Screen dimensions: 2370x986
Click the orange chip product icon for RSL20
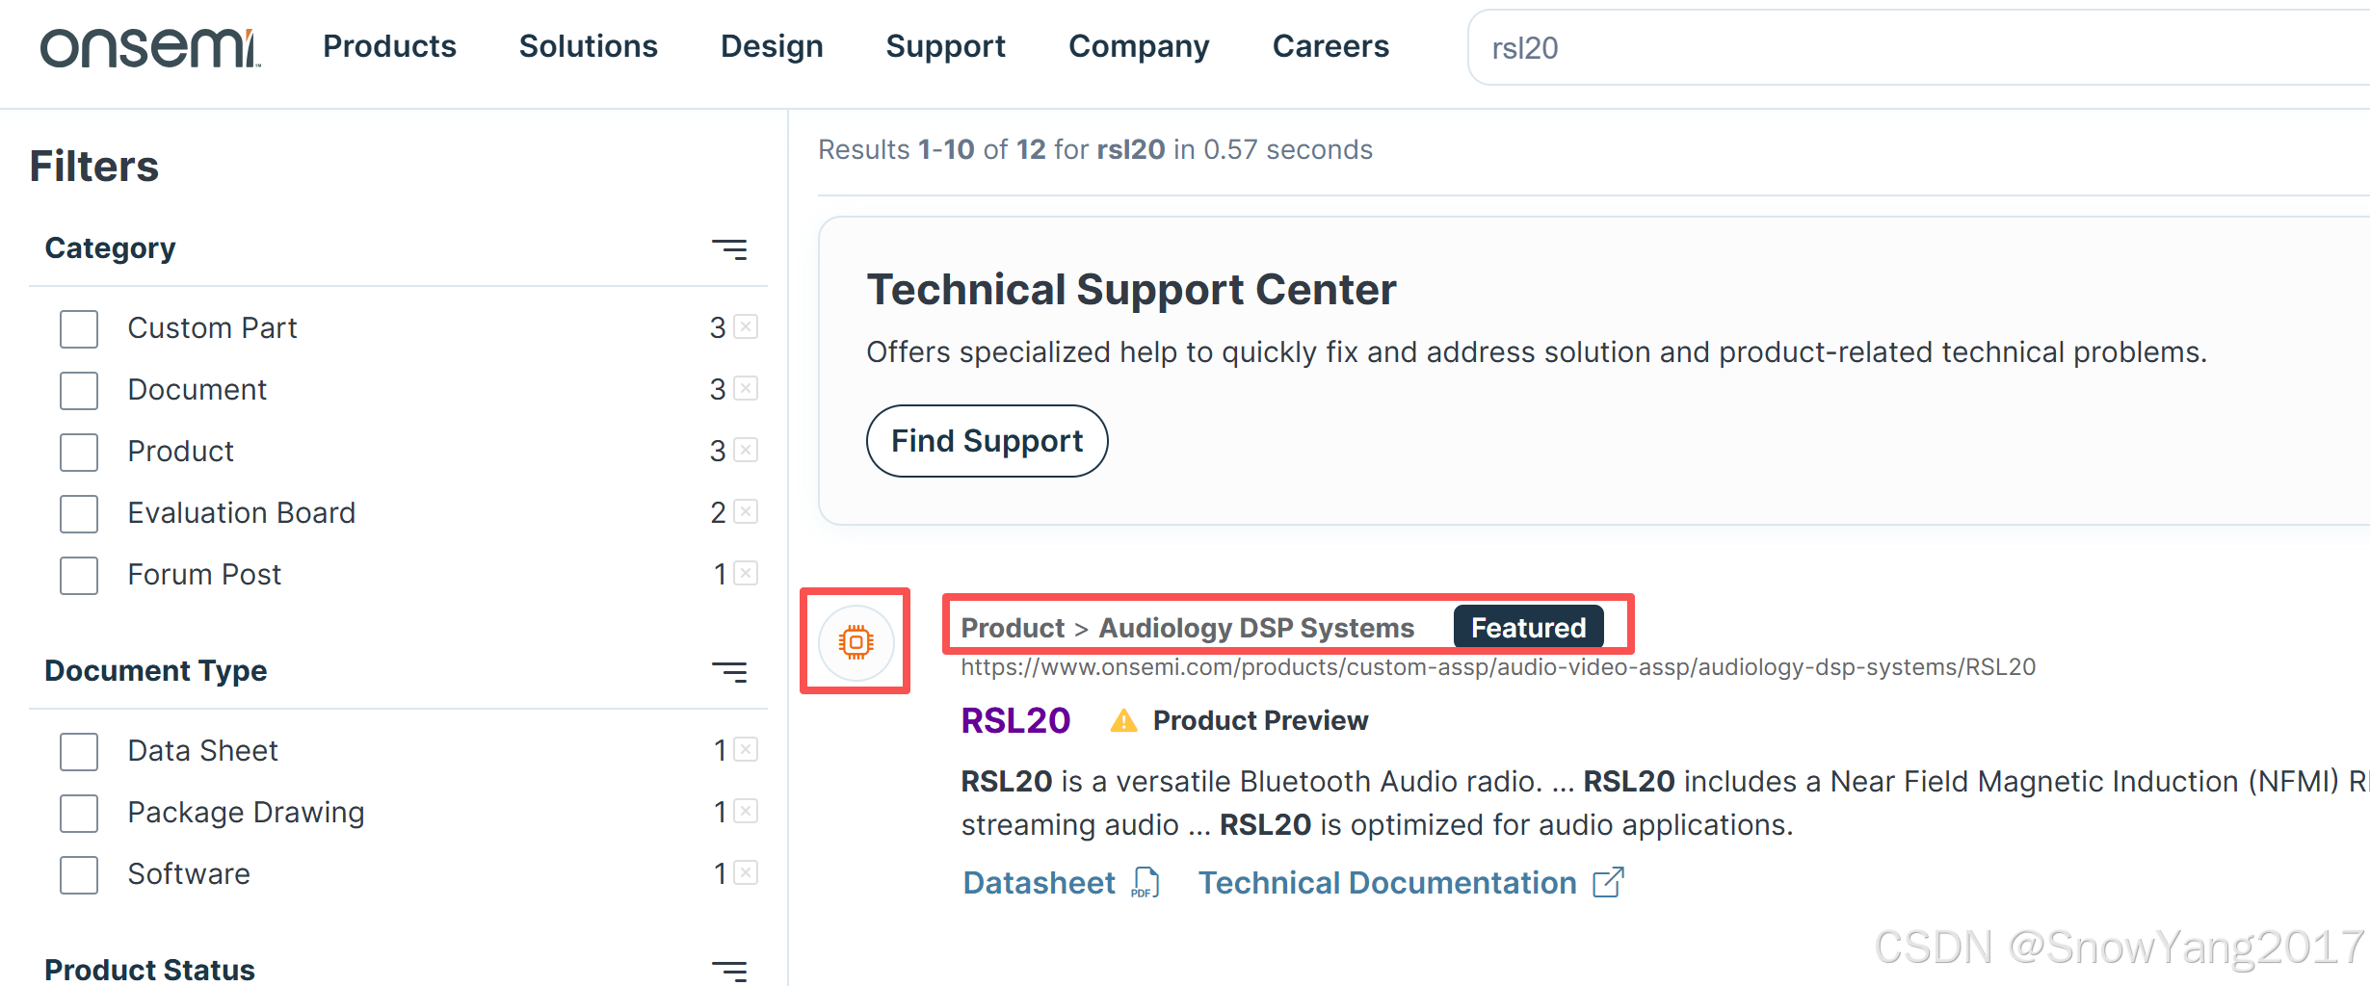click(x=856, y=641)
